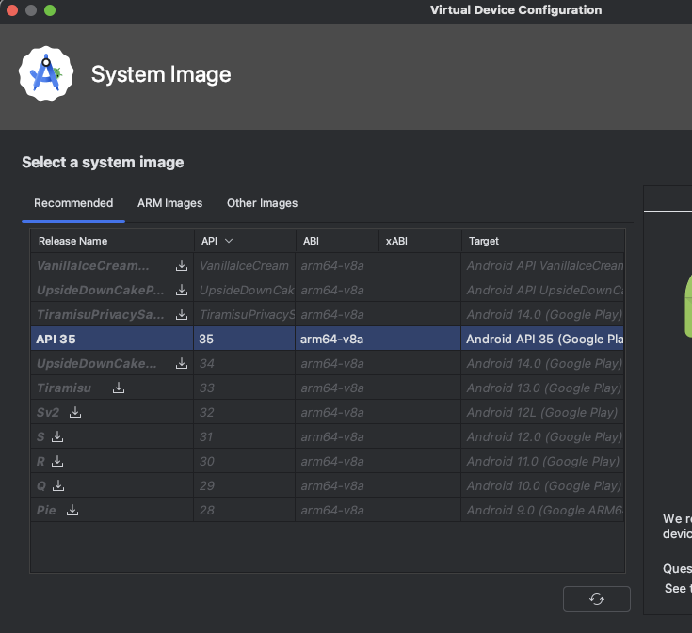Image resolution: width=692 pixels, height=633 pixels.
Task: Click API value 31 cell
Action: click(x=245, y=436)
